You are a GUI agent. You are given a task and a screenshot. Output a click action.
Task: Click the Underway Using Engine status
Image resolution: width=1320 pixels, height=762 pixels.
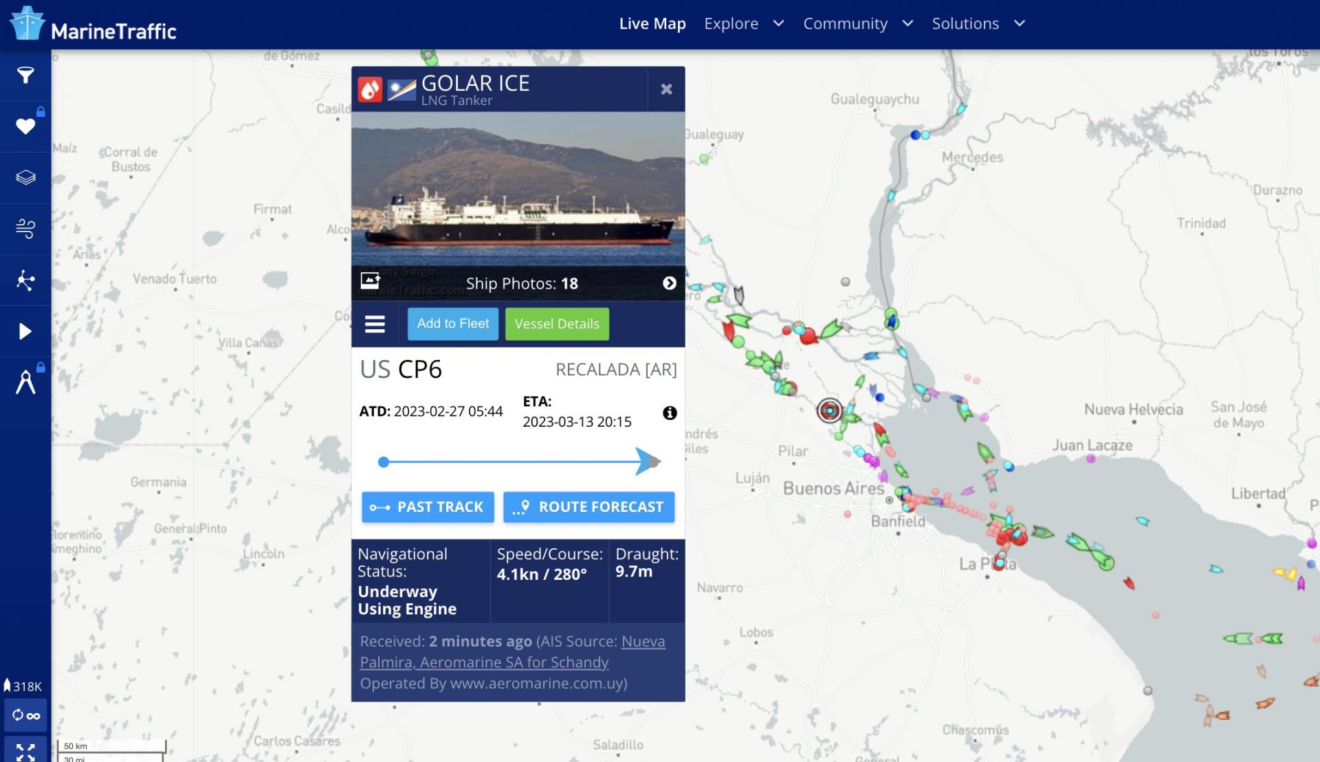pos(407,600)
